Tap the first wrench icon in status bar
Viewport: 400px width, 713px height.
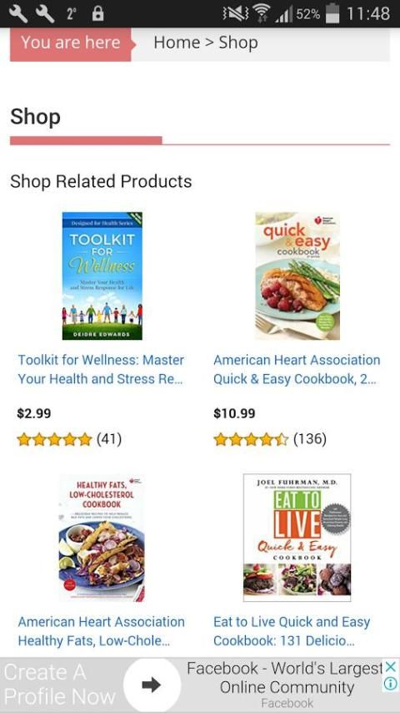18,13
